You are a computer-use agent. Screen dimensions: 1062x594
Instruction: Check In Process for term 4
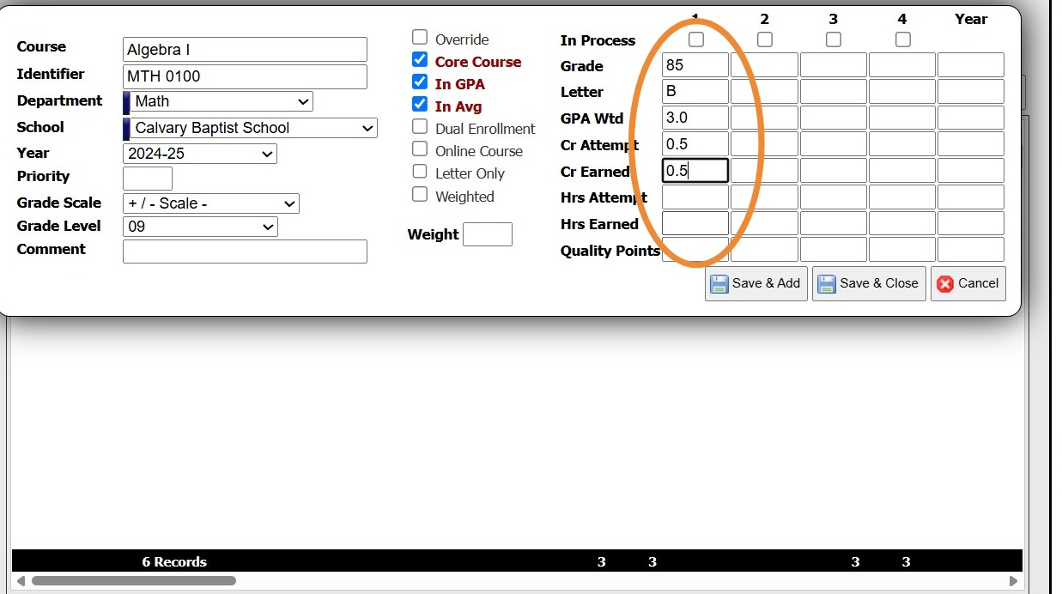pyautogui.click(x=902, y=39)
